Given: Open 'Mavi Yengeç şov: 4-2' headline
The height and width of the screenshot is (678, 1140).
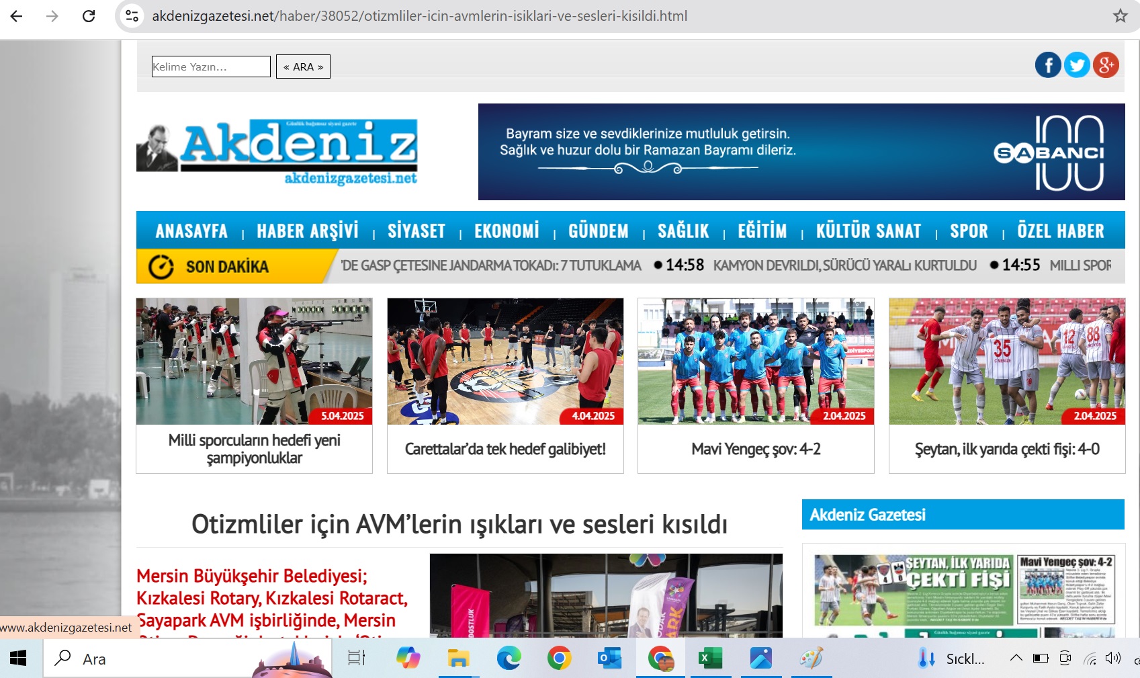Looking at the screenshot, I should click(756, 449).
